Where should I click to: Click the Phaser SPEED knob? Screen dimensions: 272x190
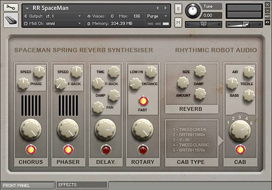coord(76,72)
